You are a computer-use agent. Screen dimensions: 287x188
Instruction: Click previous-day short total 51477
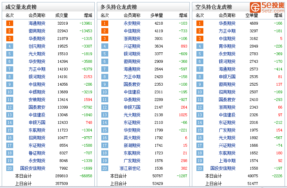tap(253, 183)
